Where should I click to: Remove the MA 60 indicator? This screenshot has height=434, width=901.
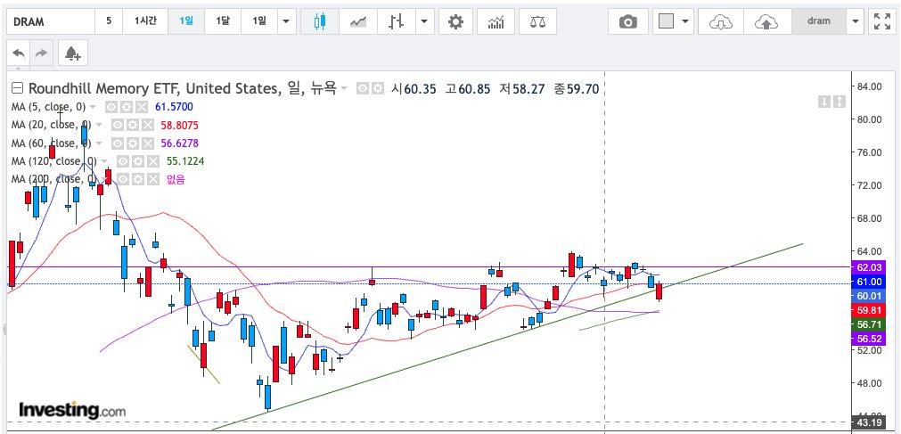click(x=148, y=143)
